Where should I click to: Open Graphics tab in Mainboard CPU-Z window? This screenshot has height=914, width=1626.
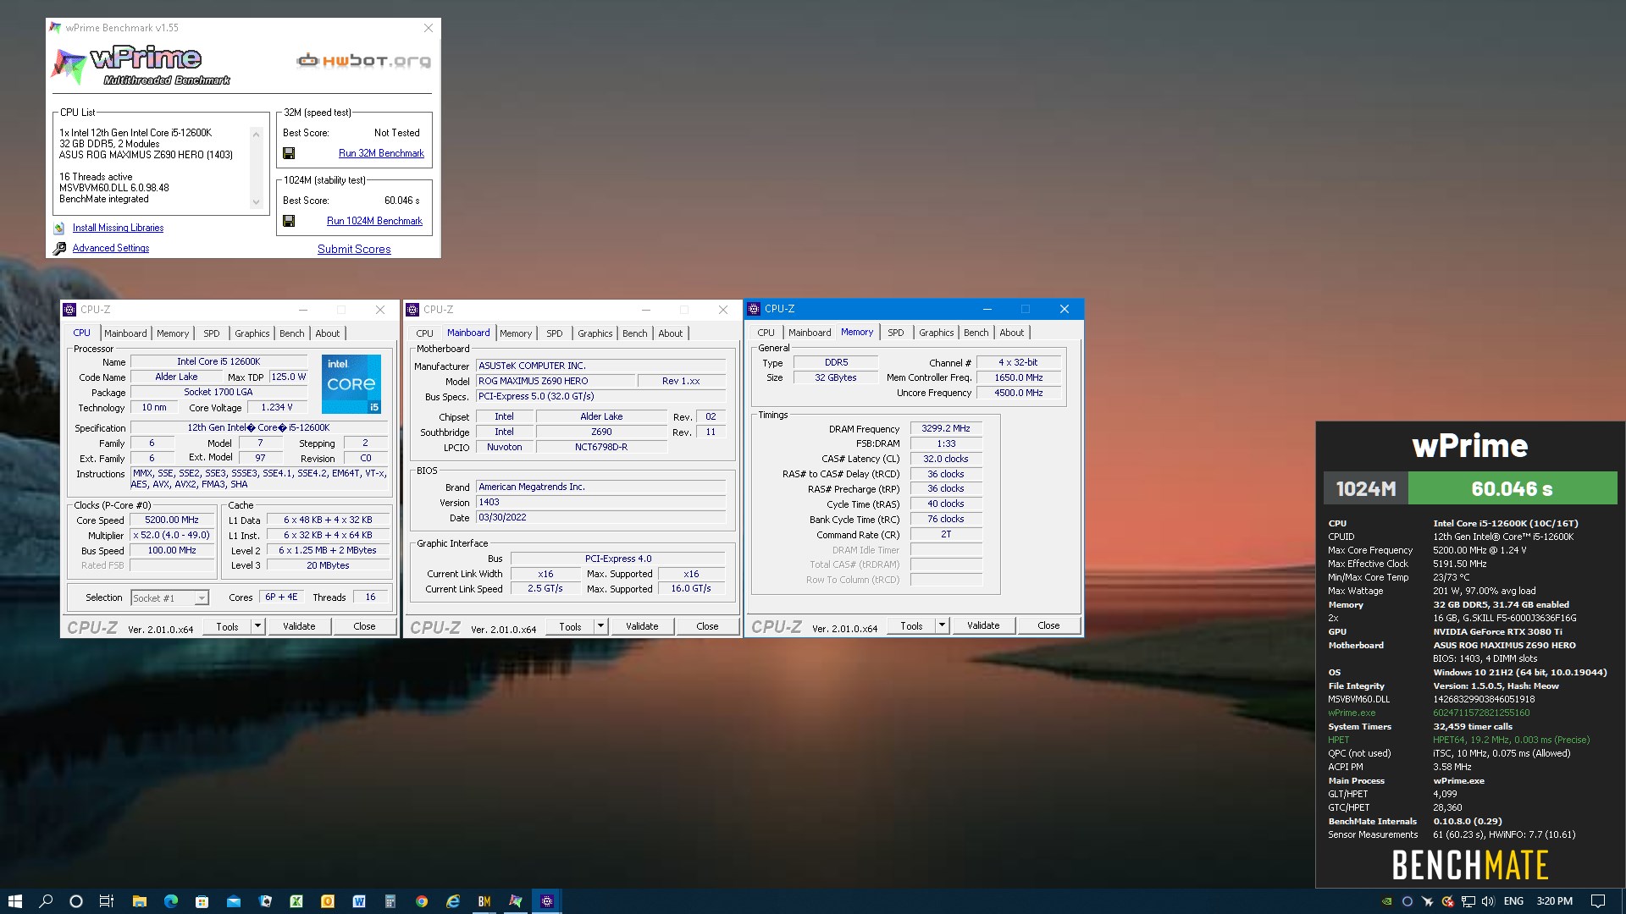click(x=595, y=333)
